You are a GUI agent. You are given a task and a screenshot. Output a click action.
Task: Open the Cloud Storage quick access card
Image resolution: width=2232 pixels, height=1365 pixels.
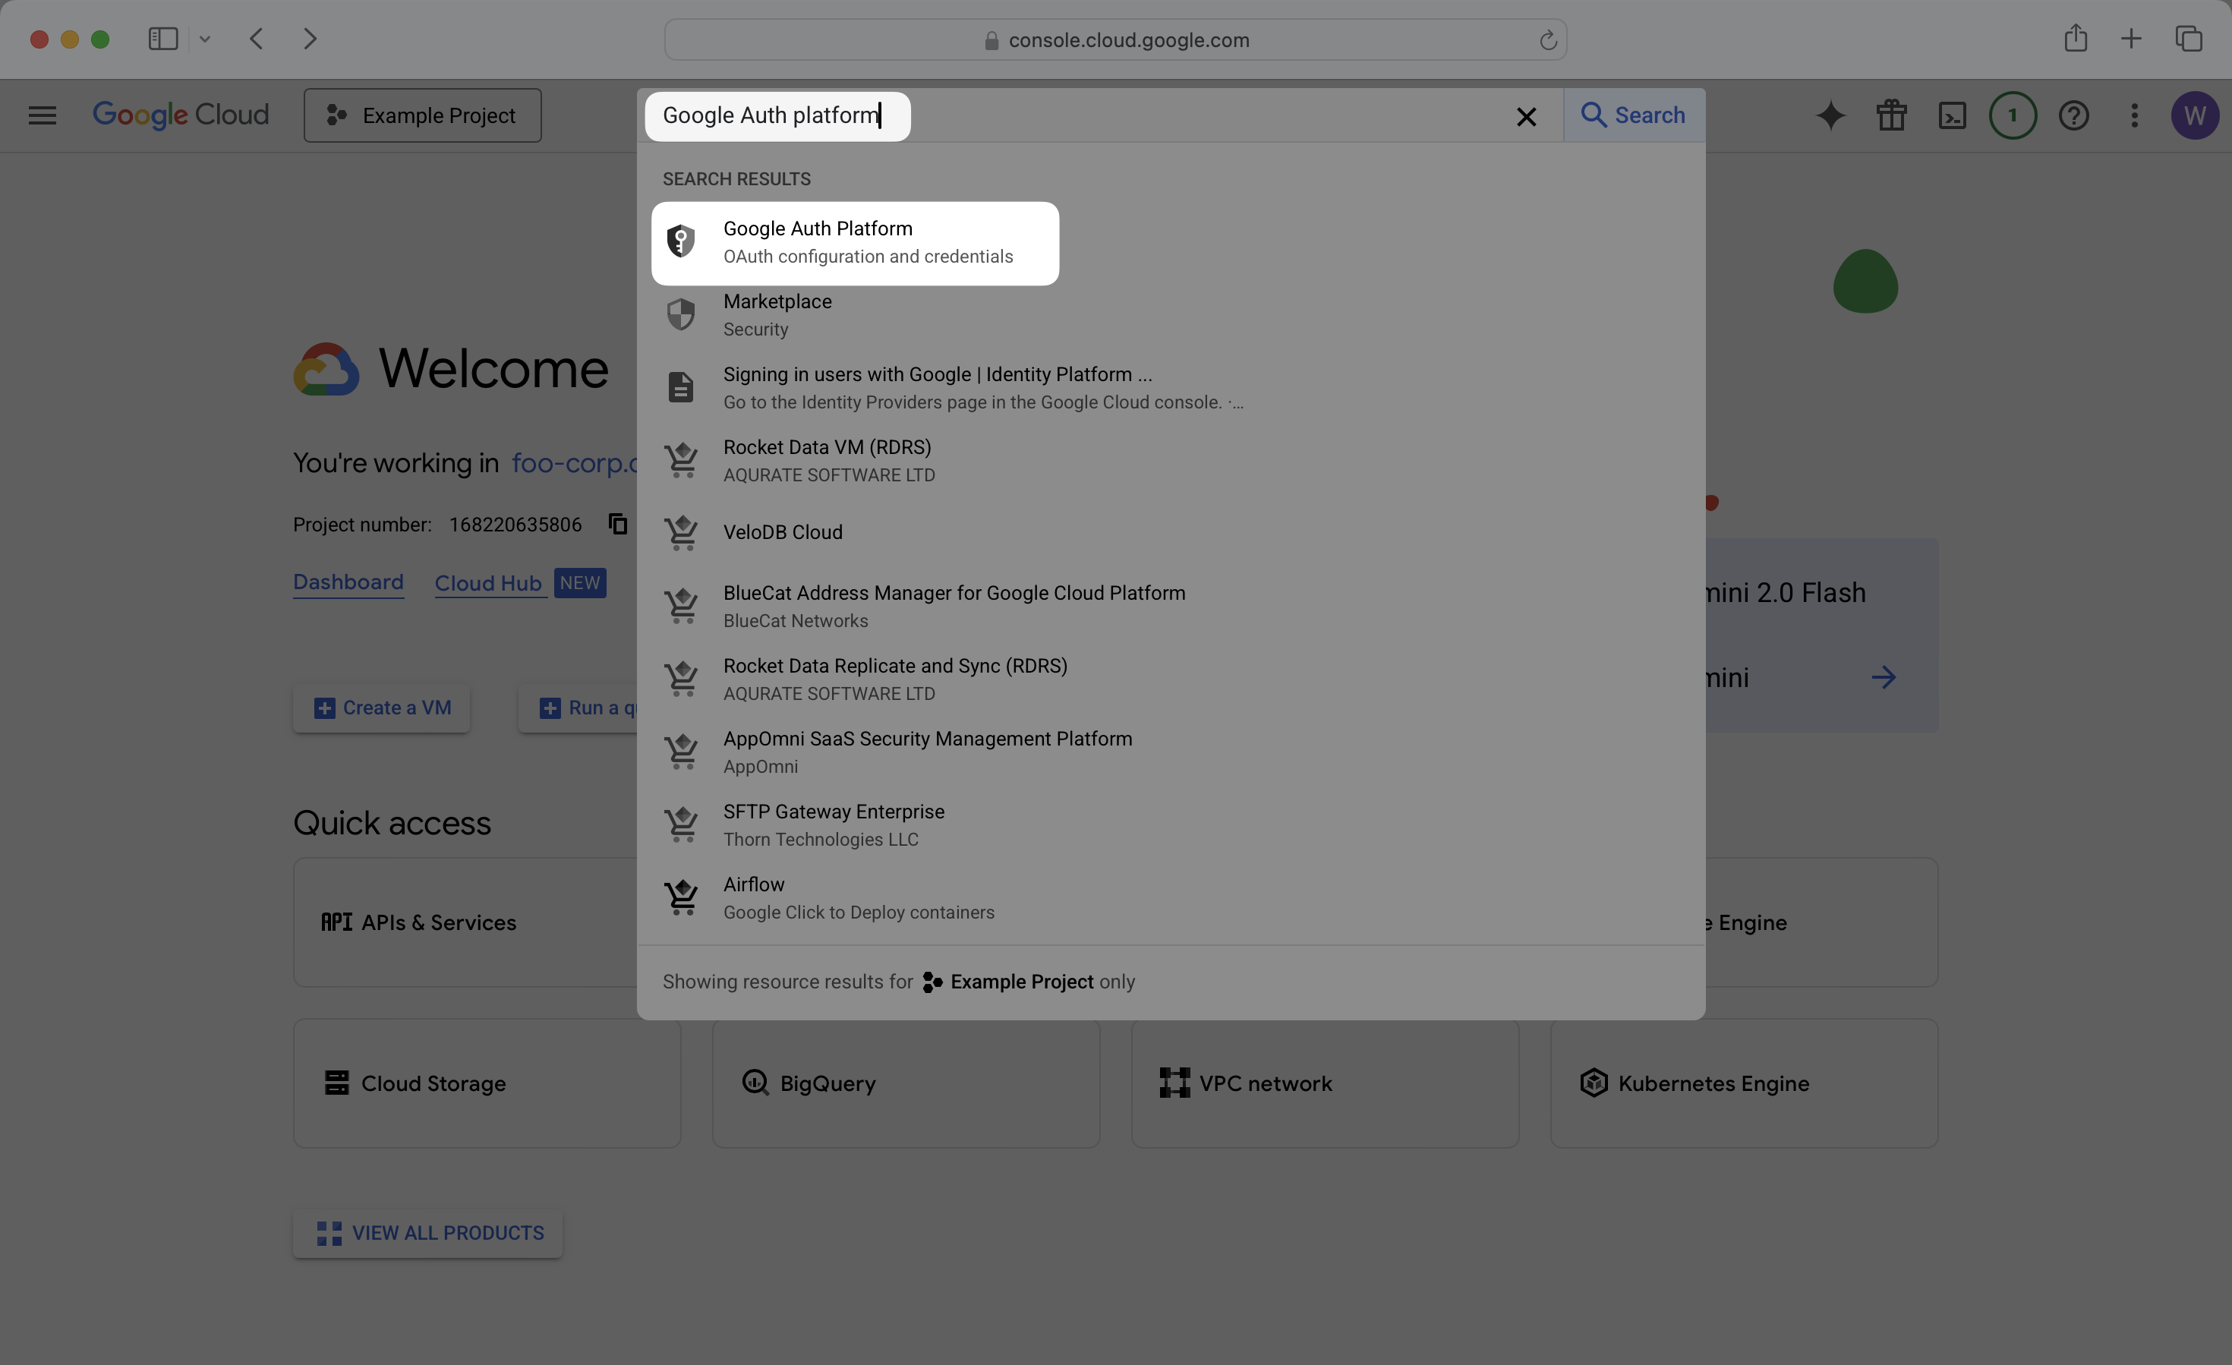(x=486, y=1083)
